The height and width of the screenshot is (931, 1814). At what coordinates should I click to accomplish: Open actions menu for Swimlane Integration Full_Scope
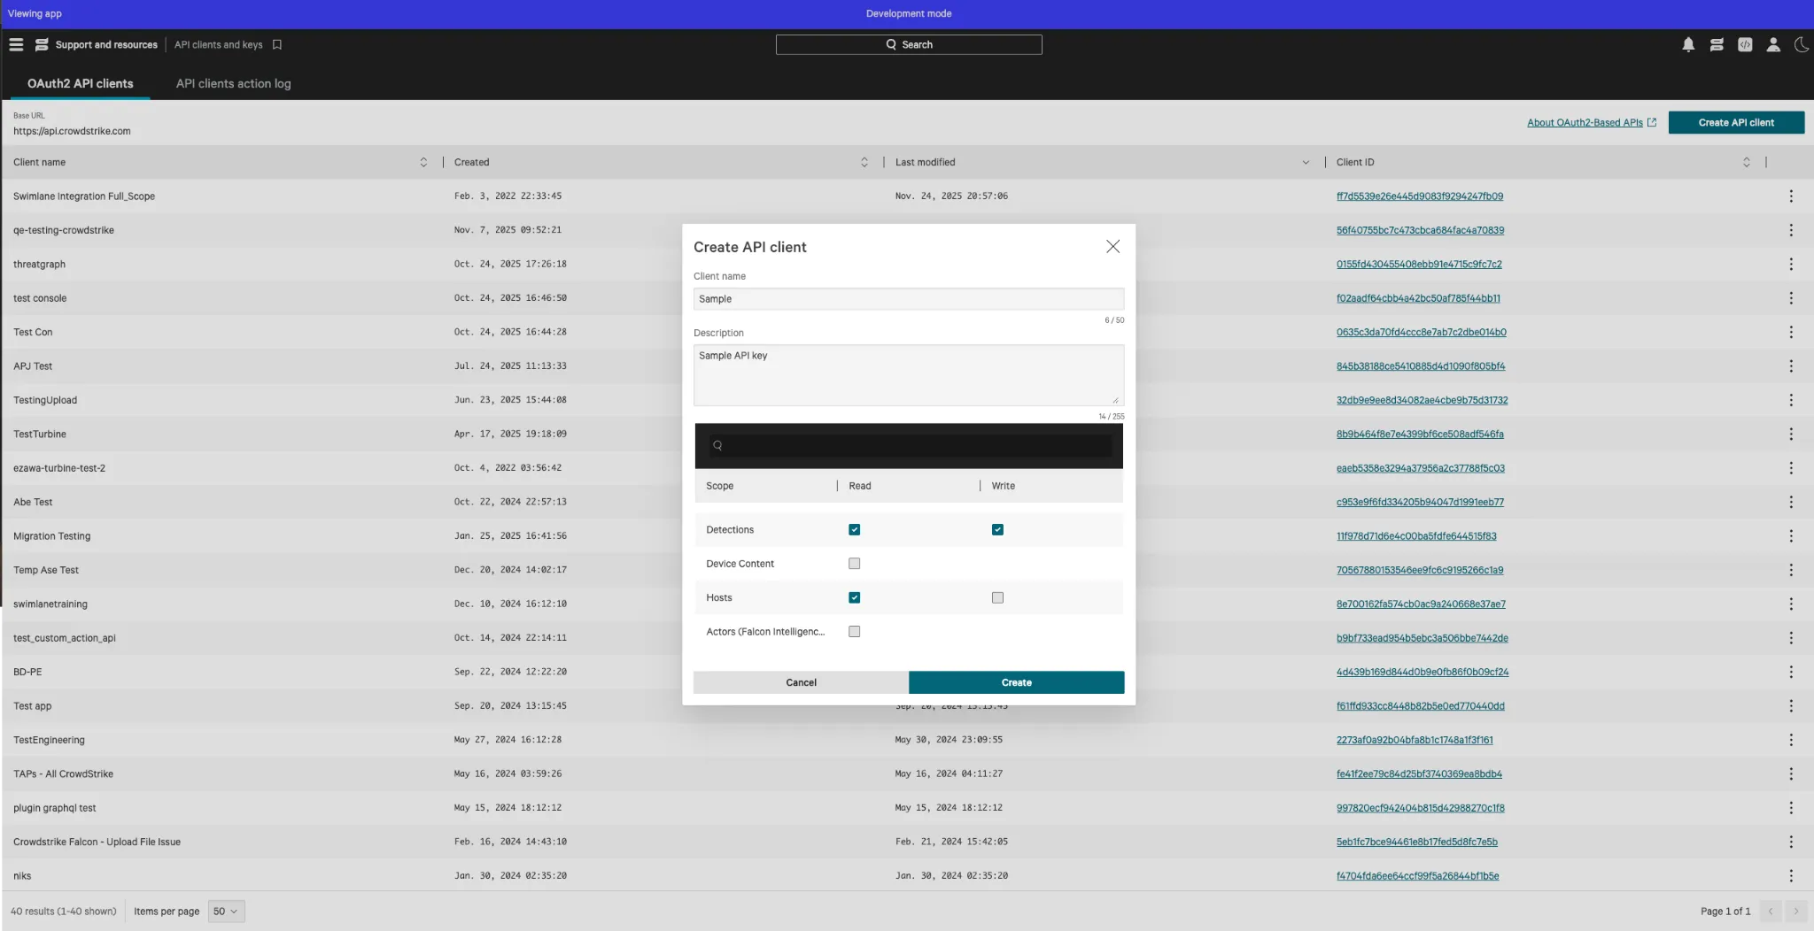(1790, 196)
